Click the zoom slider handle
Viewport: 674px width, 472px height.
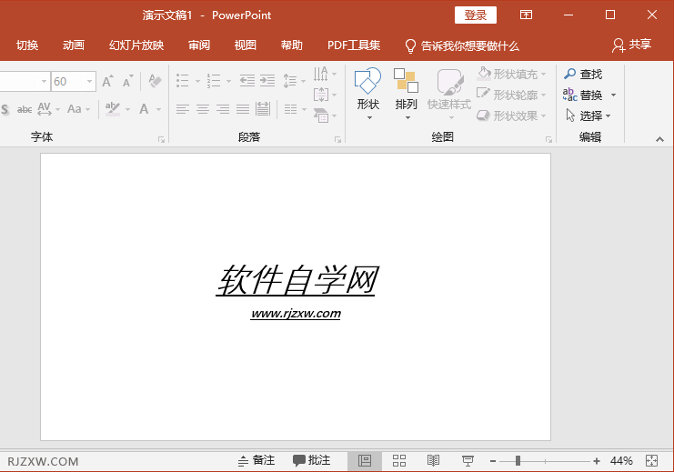pos(518,461)
